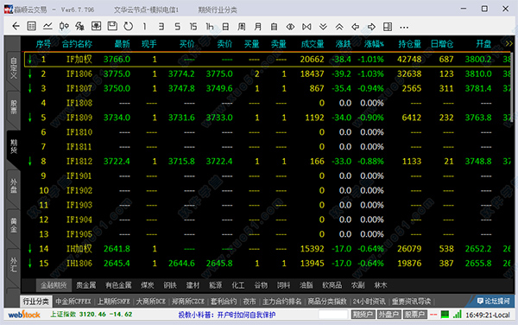The image size is (518, 325).
Task: Click the hollow right arrow icon
Action: pyautogui.click(x=371, y=27)
